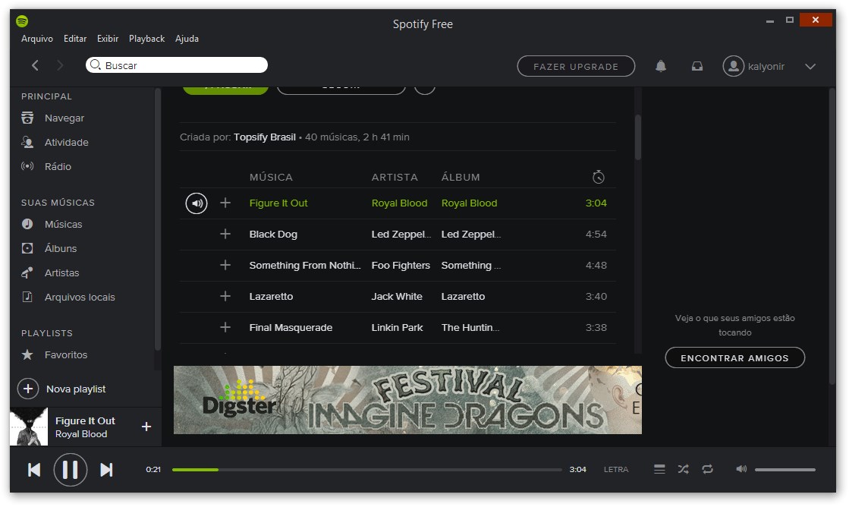Sort by duration clock icon
The width and height of the screenshot is (849, 507).
[x=599, y=177]
